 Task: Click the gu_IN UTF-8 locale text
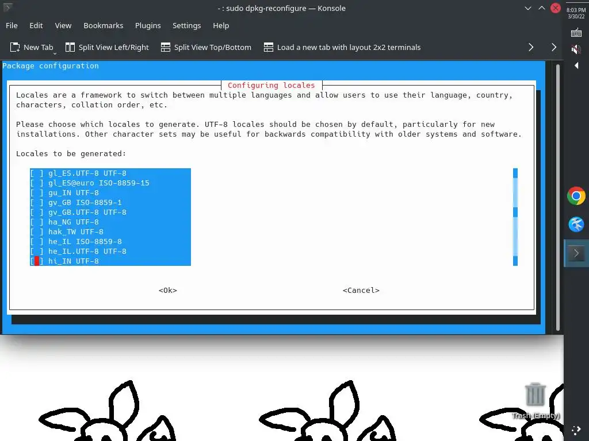(x=74, y=193)
